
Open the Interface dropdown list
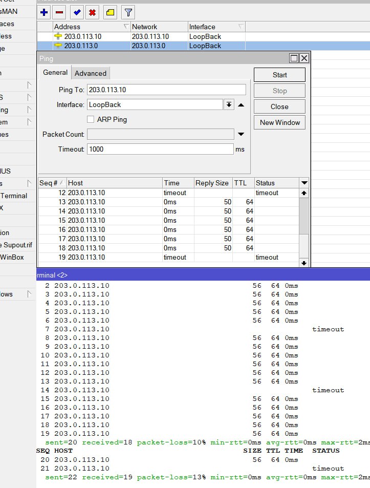229,104
